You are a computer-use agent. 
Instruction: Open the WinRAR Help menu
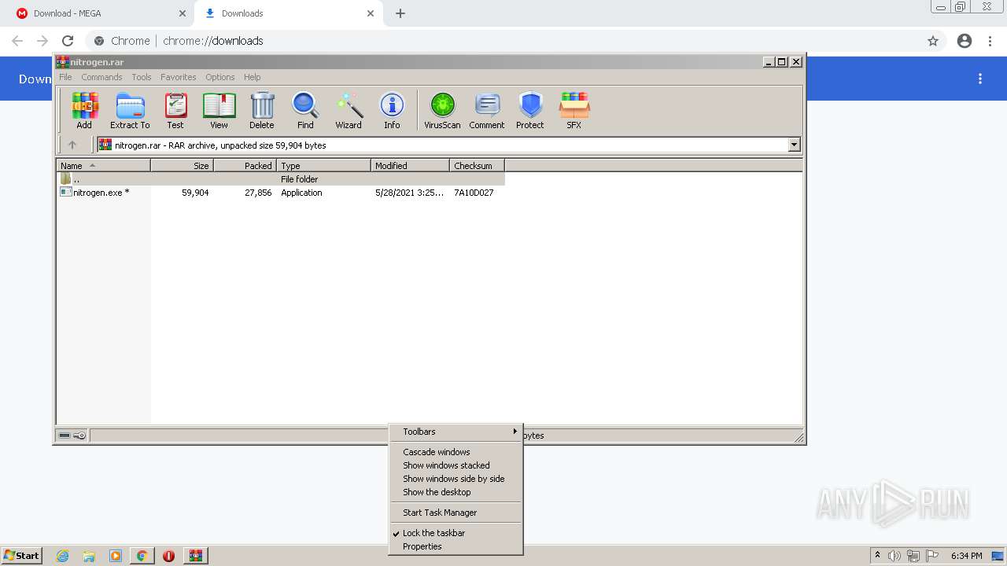click(252, 77)
